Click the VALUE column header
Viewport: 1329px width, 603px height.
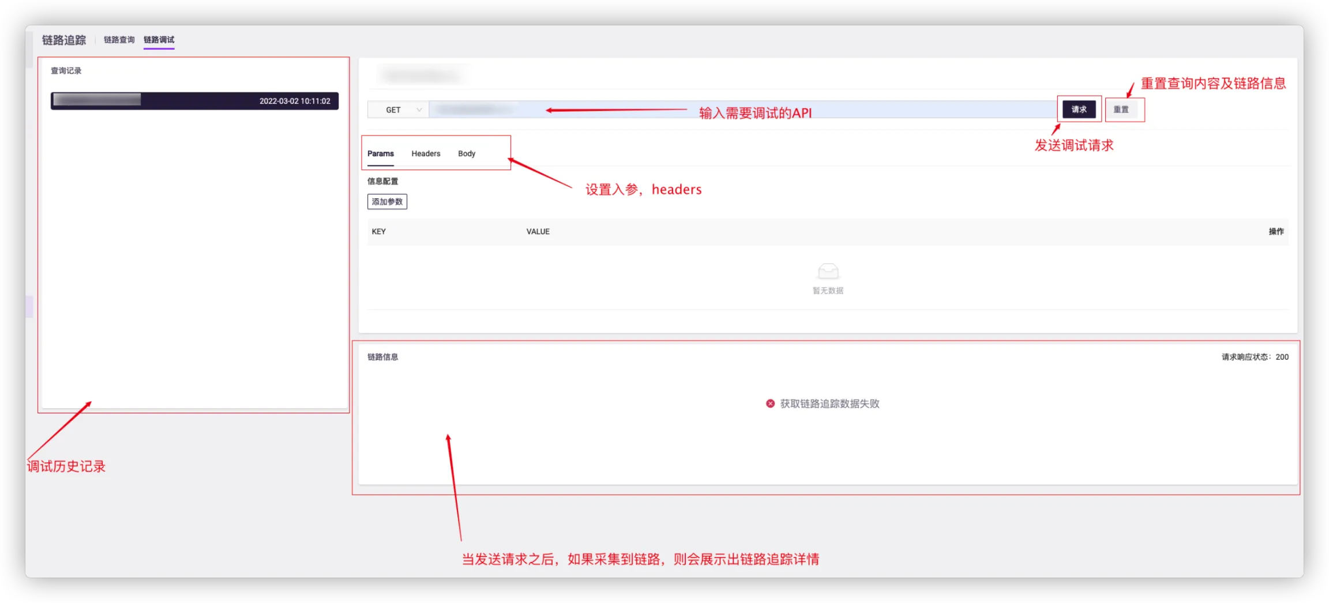click(x=538, y=231)
